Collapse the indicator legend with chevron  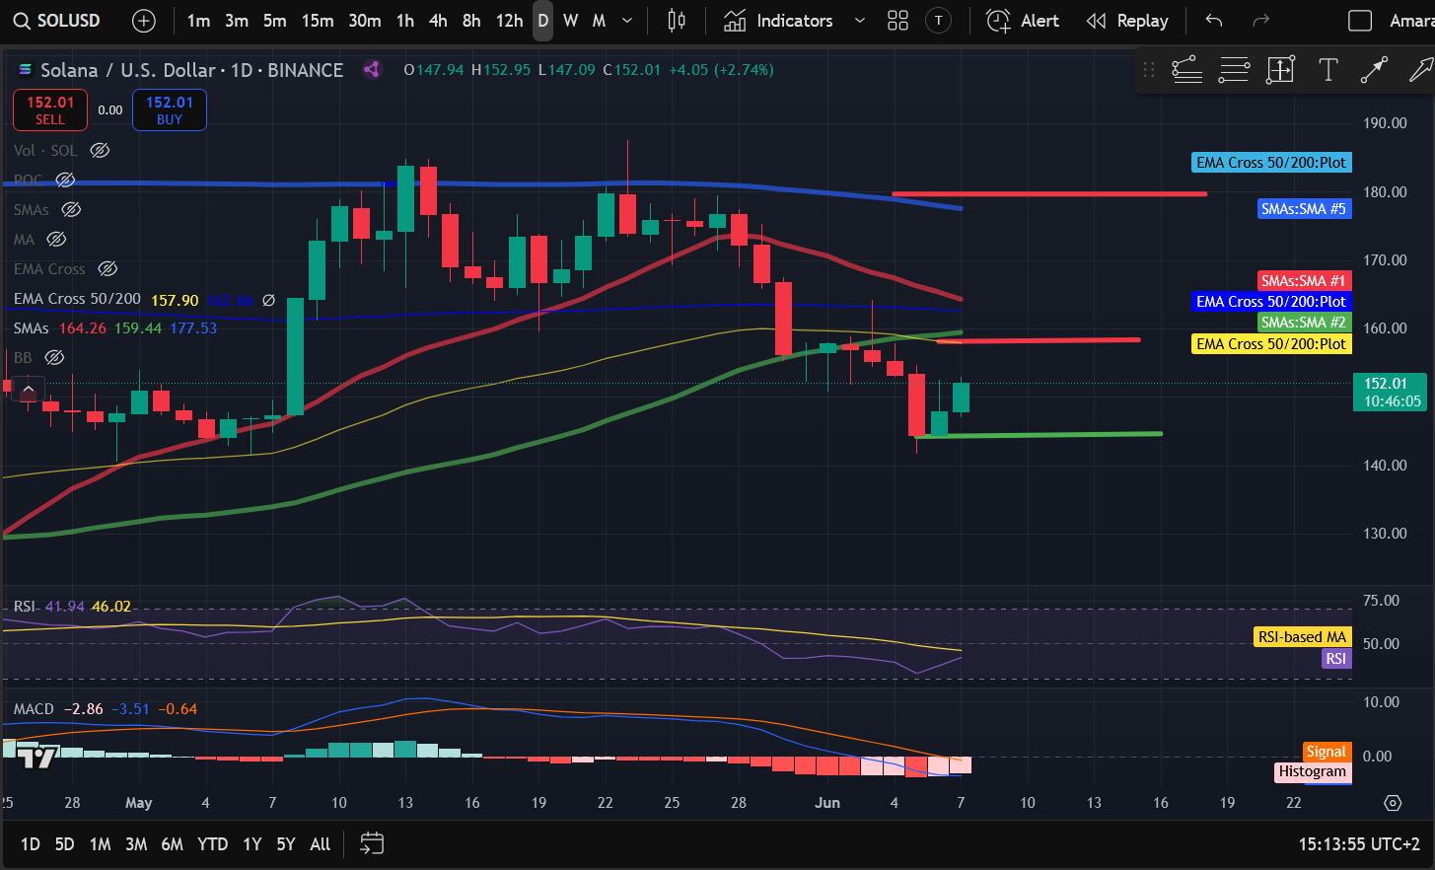28,391
